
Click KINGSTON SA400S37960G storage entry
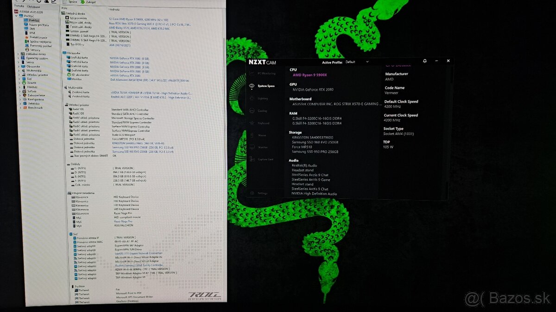[x=313, y=137]
